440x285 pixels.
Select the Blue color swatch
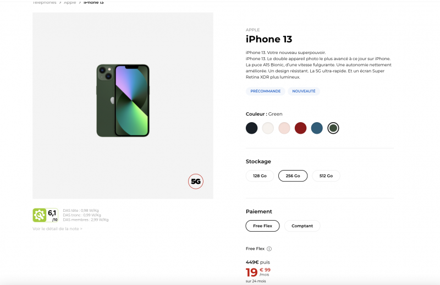point(316,128)
